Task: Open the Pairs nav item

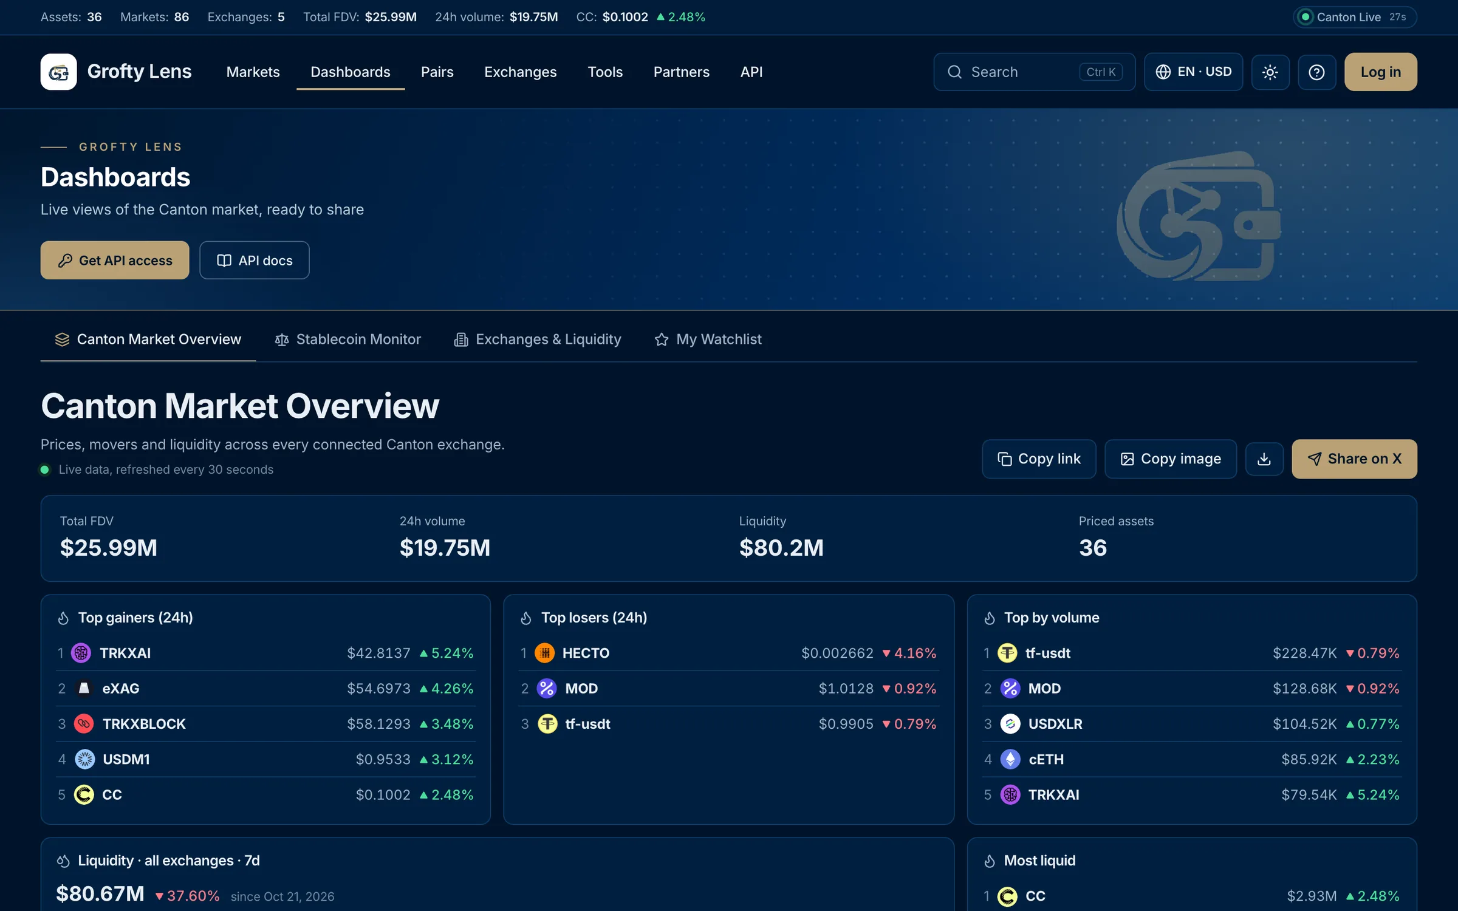Action: click(437, 72)
